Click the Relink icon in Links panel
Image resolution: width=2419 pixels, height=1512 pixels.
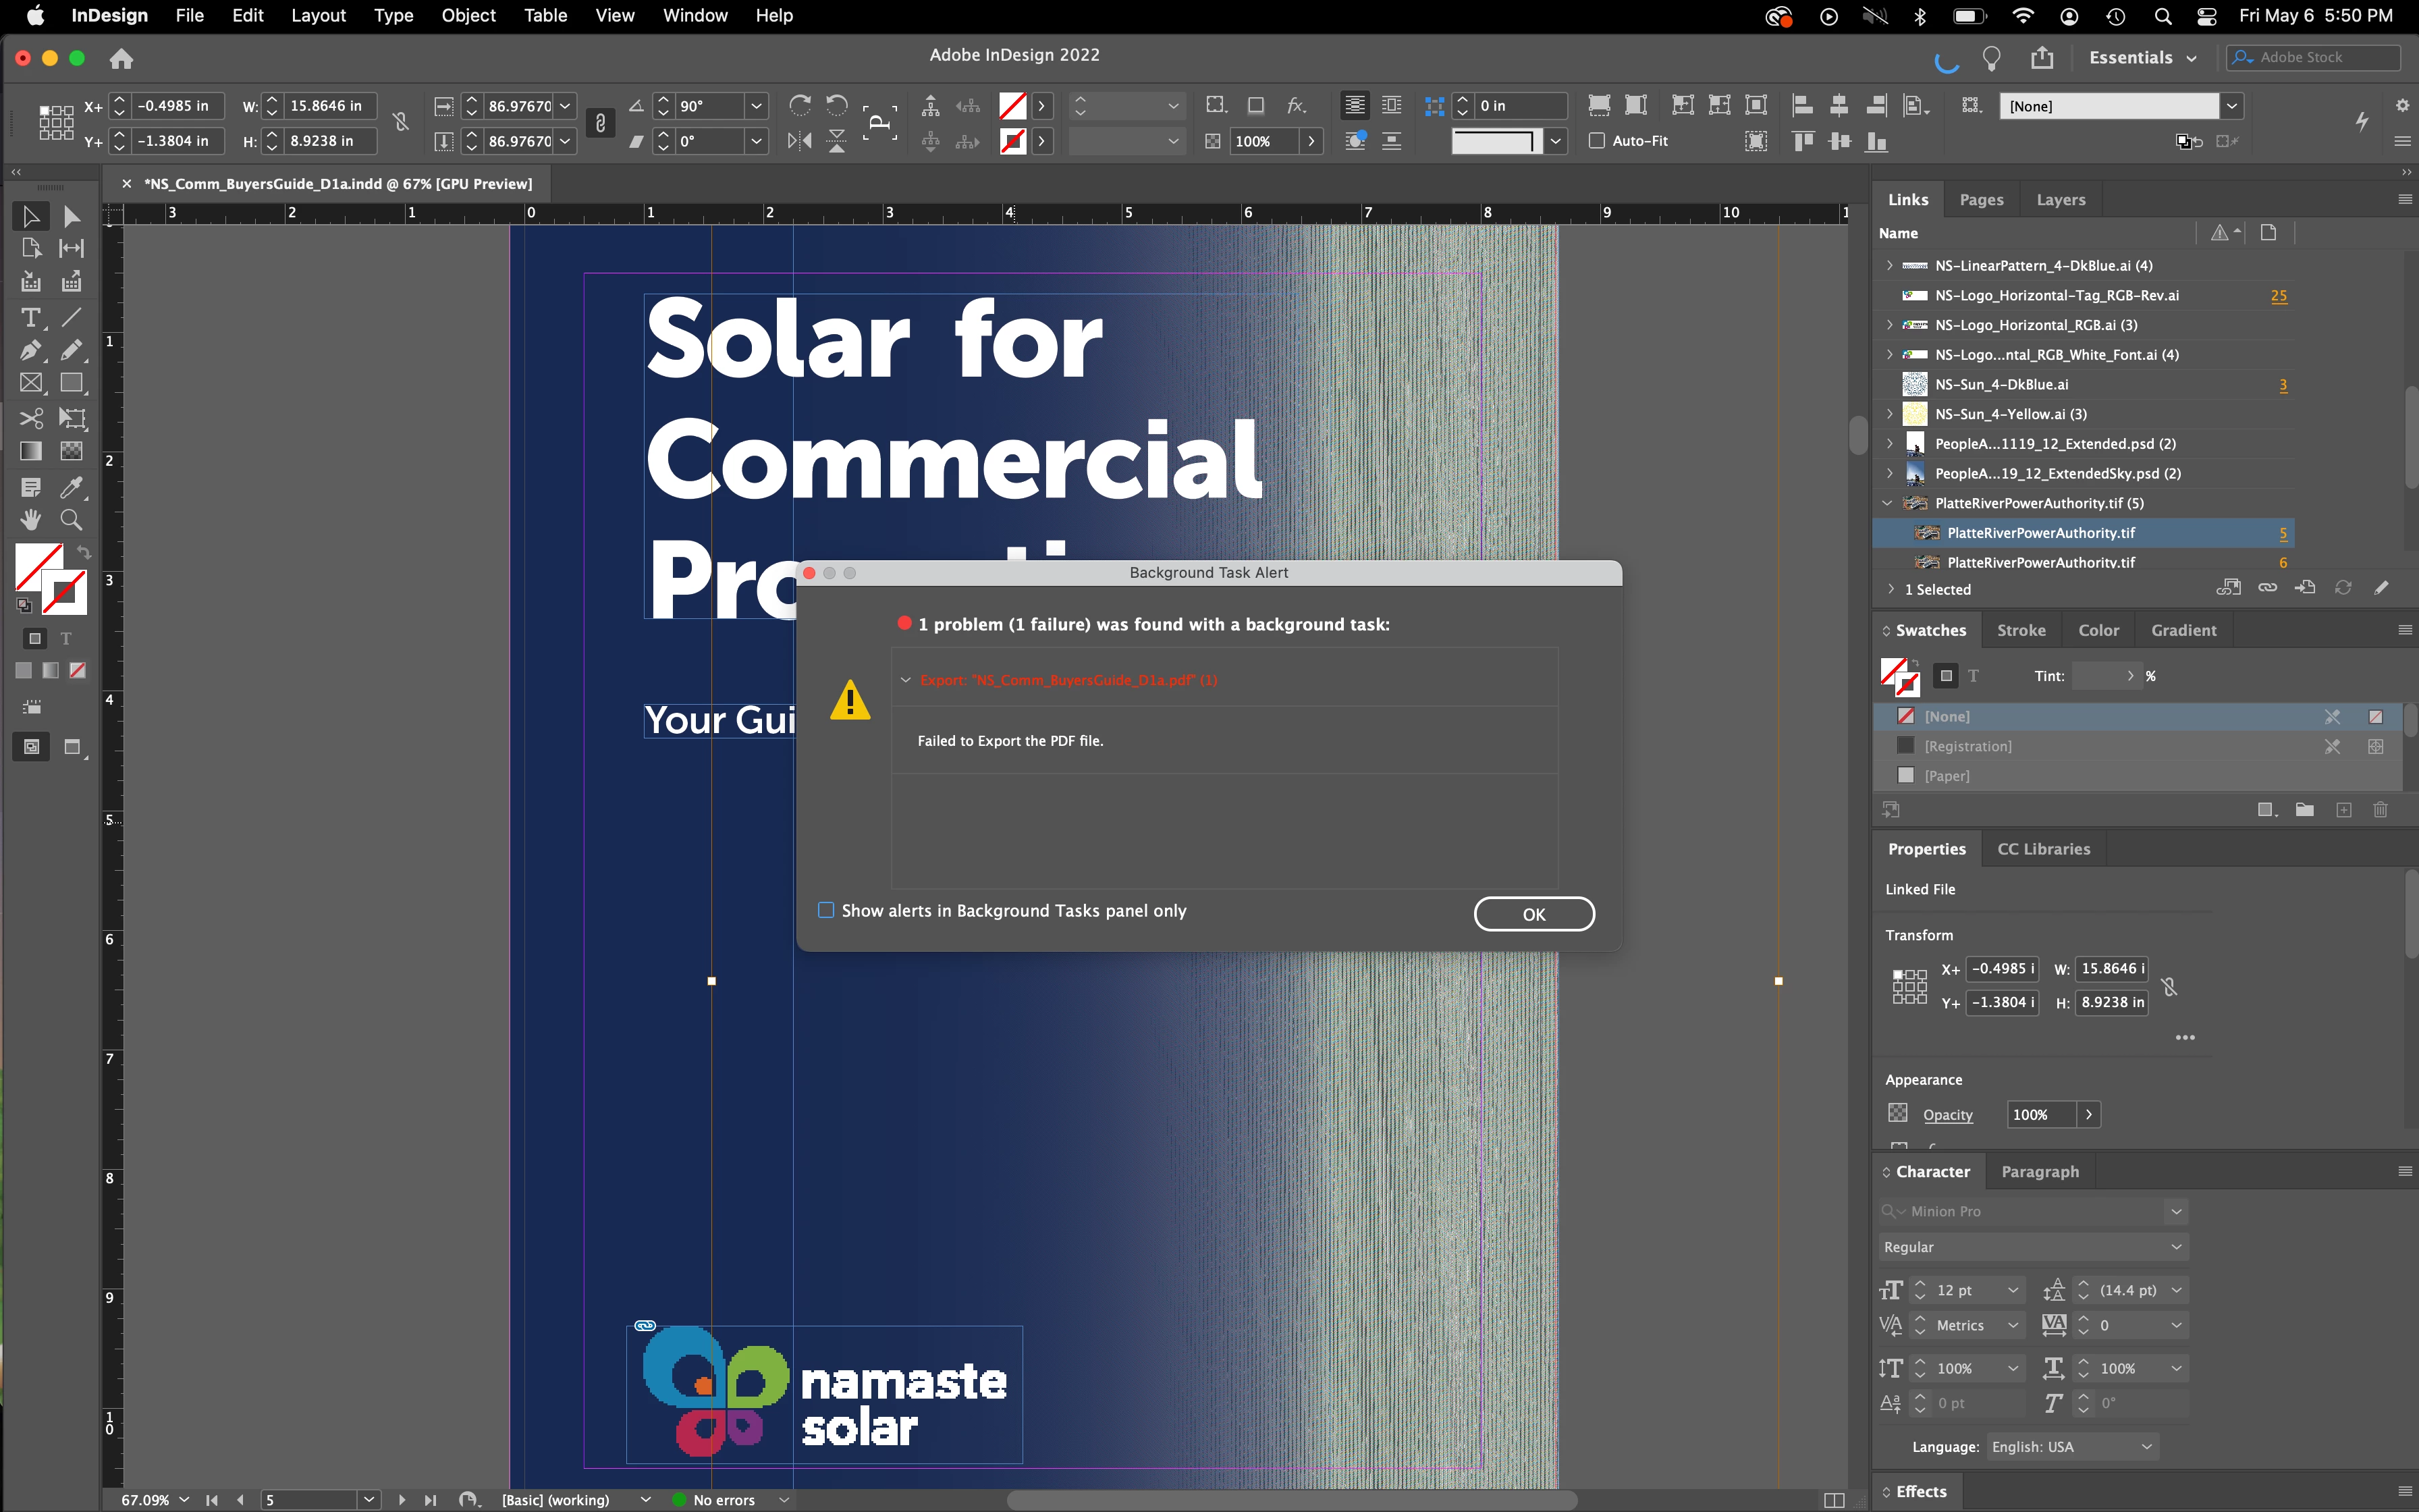point(2267,588)
